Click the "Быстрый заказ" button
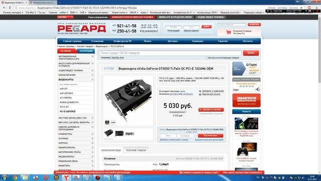321x181 pixels. click(x=211, y=136)
